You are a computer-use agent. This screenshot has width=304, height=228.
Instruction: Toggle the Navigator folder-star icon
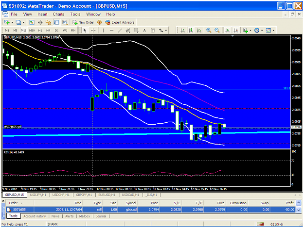tap(48, 22)
